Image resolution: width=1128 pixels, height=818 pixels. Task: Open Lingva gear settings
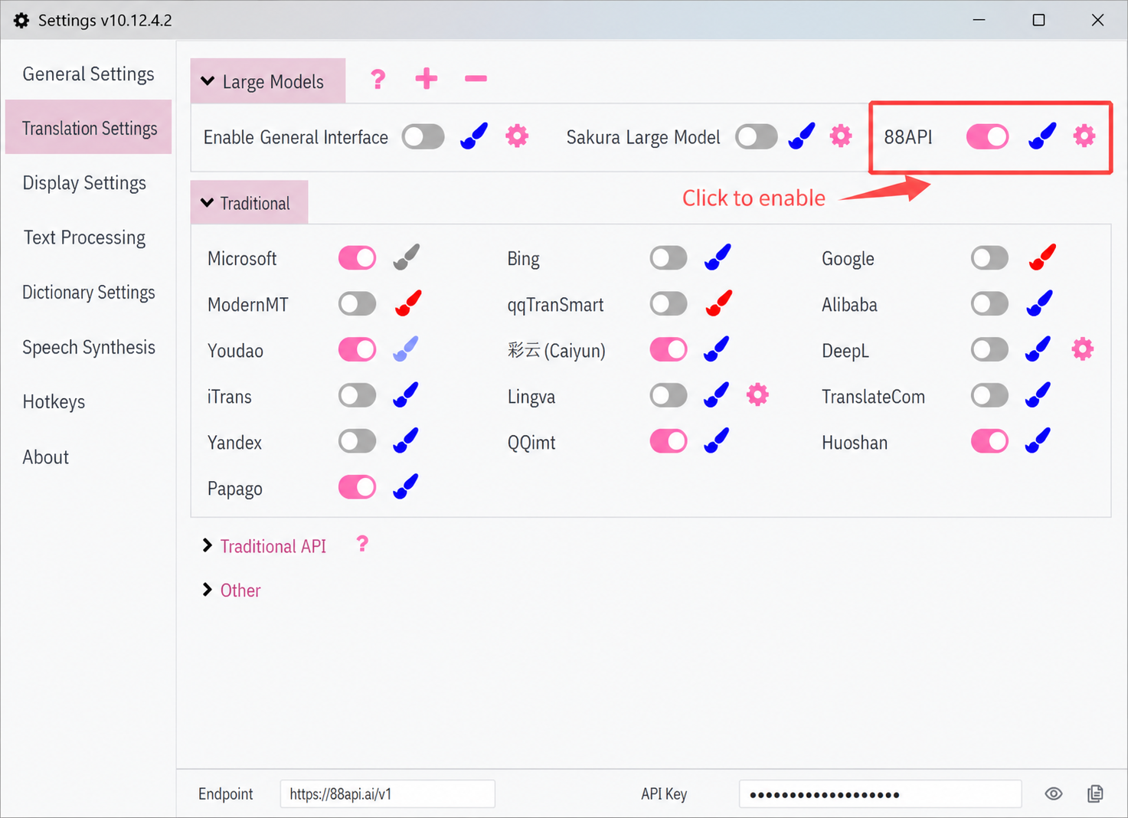coord(757,395)
